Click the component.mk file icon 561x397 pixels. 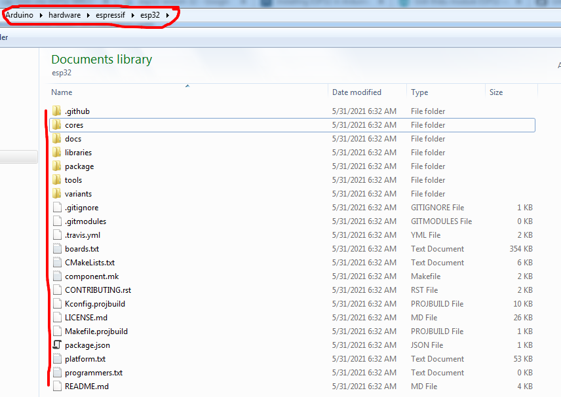pyautogui.click(x=57, y=276)
